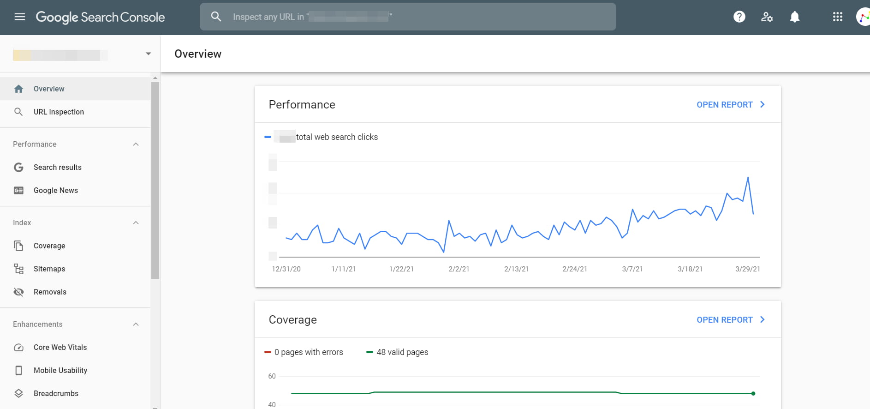Open the hamburger navigation menu
870x409 pixels.
coord(20,17)
